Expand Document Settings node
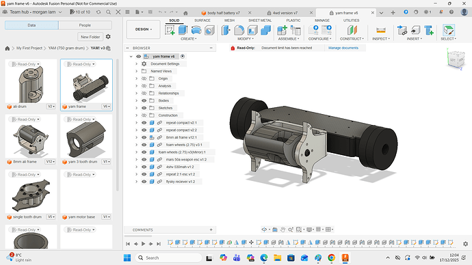Screen dimensions: 472x265 pos(136,64)
